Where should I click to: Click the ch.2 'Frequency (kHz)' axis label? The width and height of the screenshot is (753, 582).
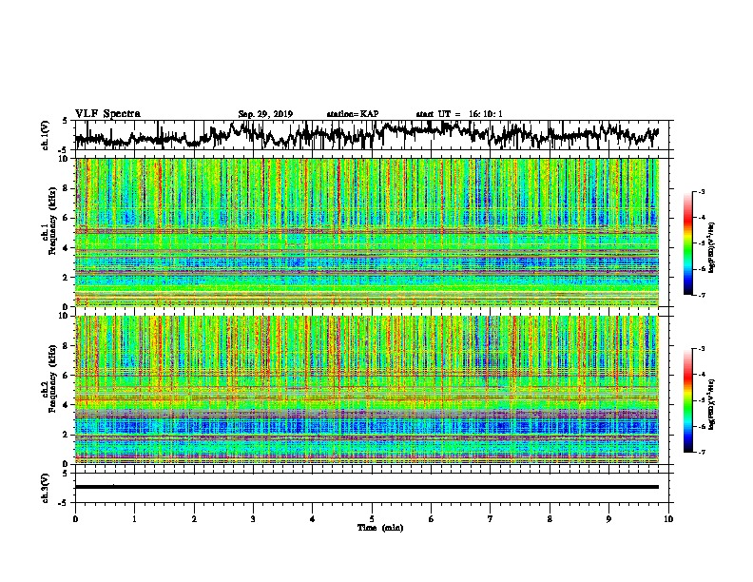click(x=52, y=378)
